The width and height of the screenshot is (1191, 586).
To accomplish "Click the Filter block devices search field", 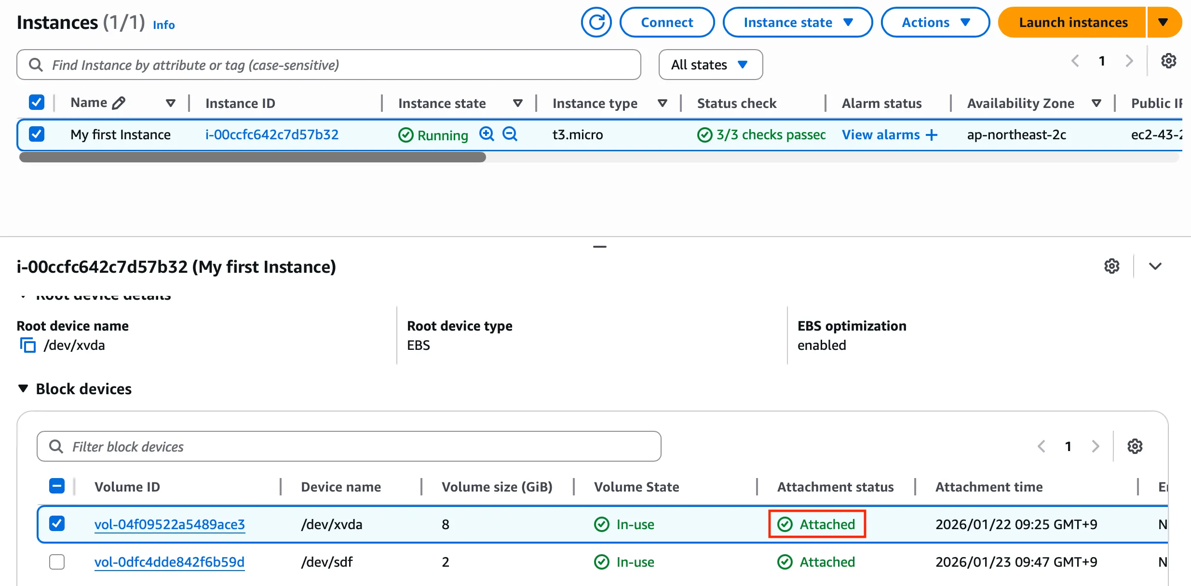I will tap(349, 446).
